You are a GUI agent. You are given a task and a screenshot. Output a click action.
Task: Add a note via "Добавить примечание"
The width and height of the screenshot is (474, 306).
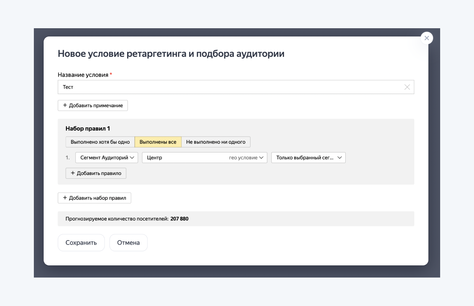pos(93,105)
